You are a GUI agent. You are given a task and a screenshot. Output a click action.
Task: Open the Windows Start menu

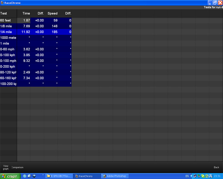[10, 176]
